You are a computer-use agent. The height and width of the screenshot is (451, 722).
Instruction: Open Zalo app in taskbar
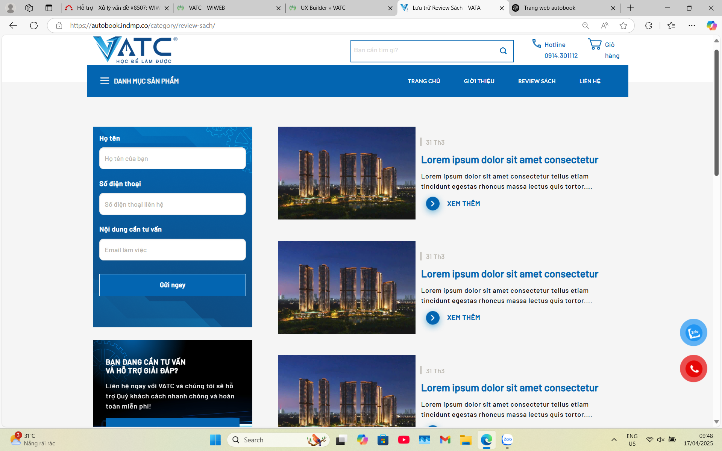click(x=507, y=440)
